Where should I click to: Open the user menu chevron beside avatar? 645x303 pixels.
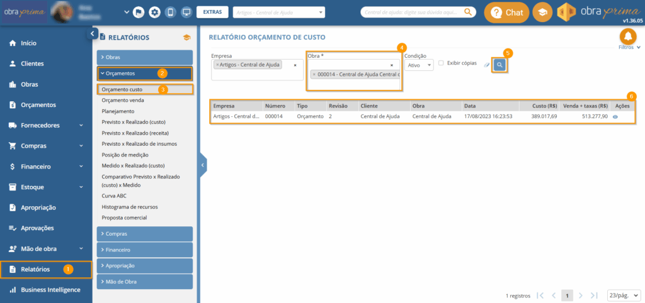point(127,13)
